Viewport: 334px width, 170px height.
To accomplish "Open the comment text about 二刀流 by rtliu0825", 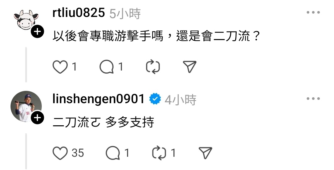I will (156, 36).
